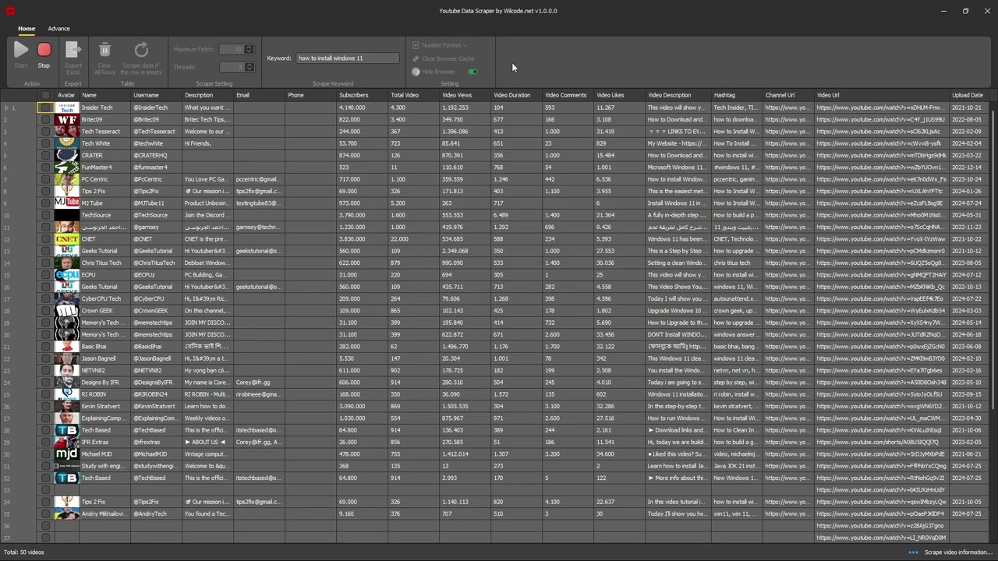The height and width of the screenshot is (561, 998).
Task: Click the Andriy Mikhailovi name cell
Action: (105, 513)
